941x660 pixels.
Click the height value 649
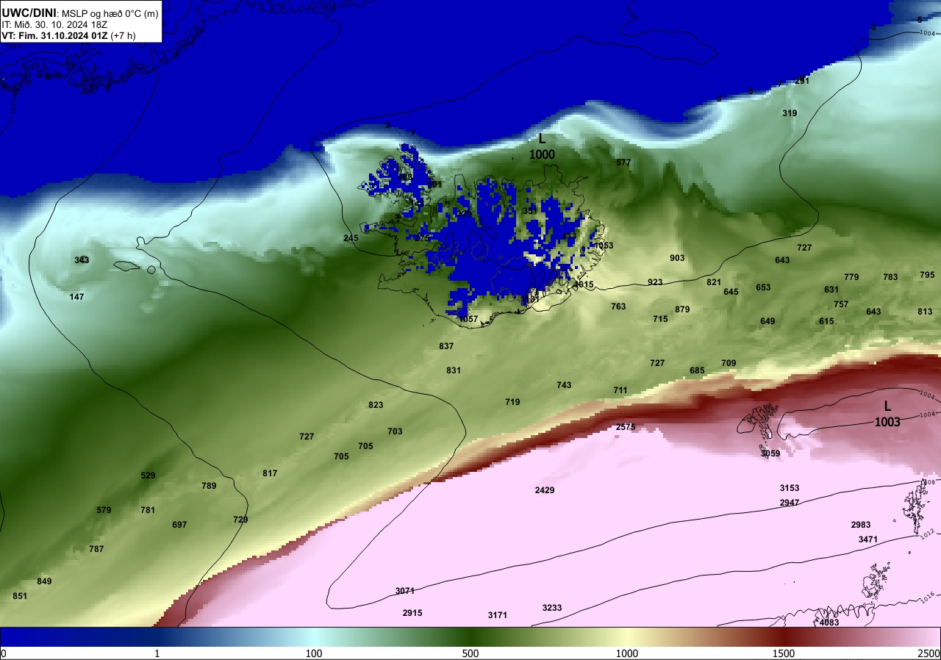pyautogui.click(x=768, y=321)
